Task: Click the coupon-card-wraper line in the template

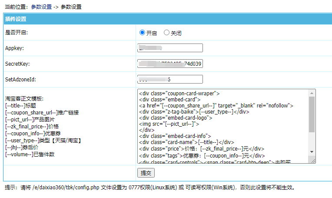Action: coord(179,93)
